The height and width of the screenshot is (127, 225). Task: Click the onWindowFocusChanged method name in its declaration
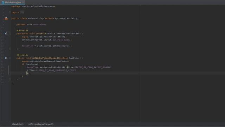pyautogui.click(x=45, y=58)
